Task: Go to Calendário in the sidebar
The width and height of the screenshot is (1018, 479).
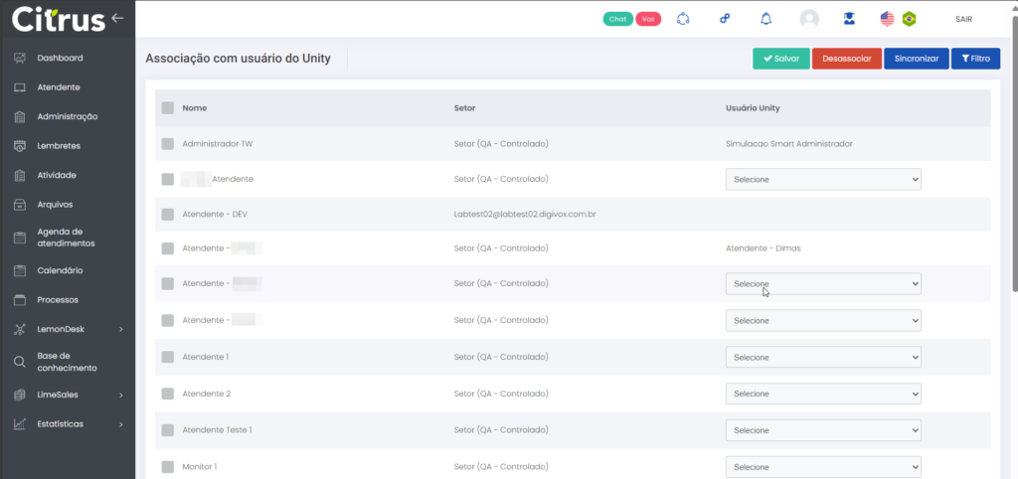Action: point(60,270)
